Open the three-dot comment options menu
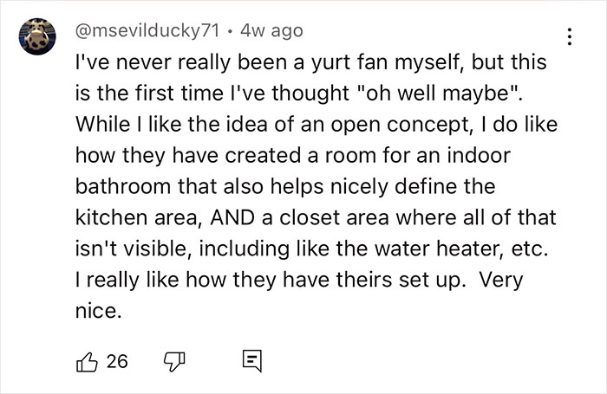The image size is (607, 394). tap(570, 37)
